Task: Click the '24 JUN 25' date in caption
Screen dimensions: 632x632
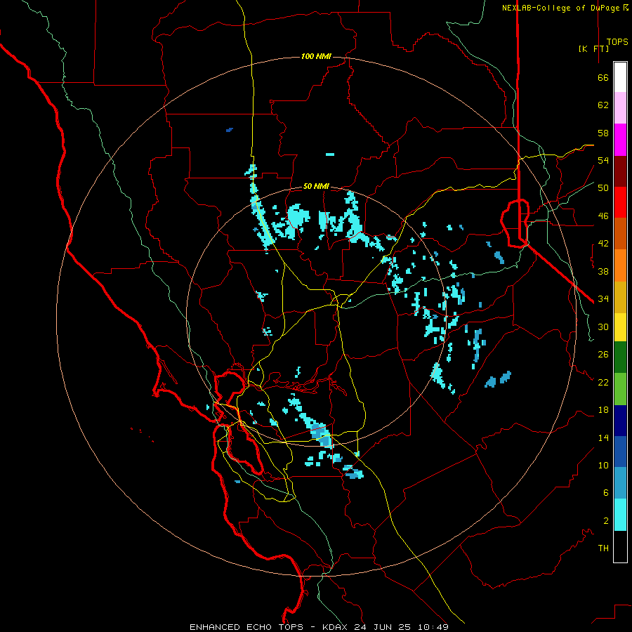Action: coord(383,627)
